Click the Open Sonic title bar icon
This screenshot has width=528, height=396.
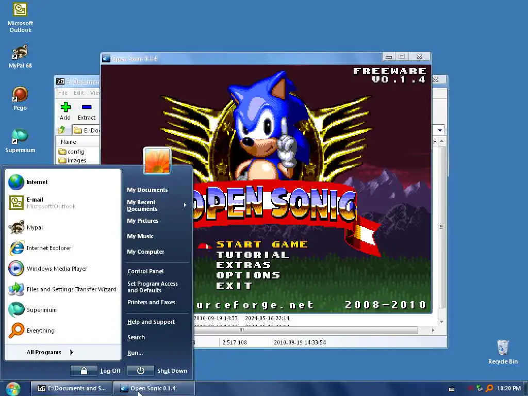click(106, 58)
